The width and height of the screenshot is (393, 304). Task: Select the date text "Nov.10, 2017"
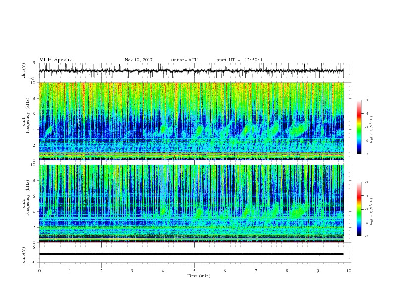point(138,60)
